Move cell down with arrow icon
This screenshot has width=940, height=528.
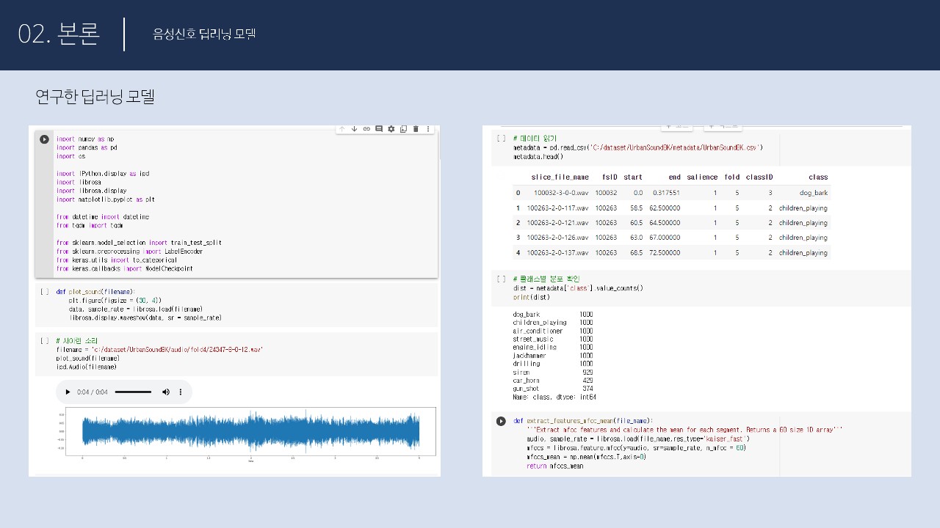click(x=354, y=129)
